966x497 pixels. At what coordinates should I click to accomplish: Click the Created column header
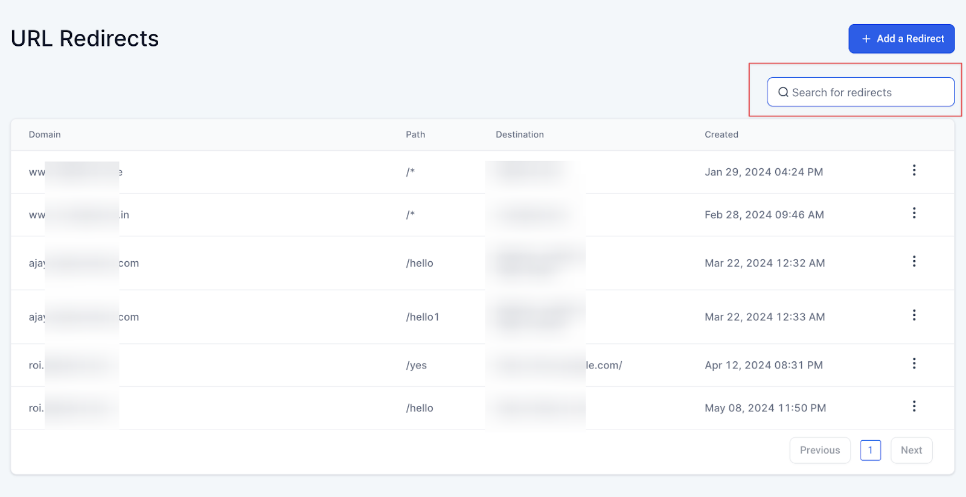point(721,135)
